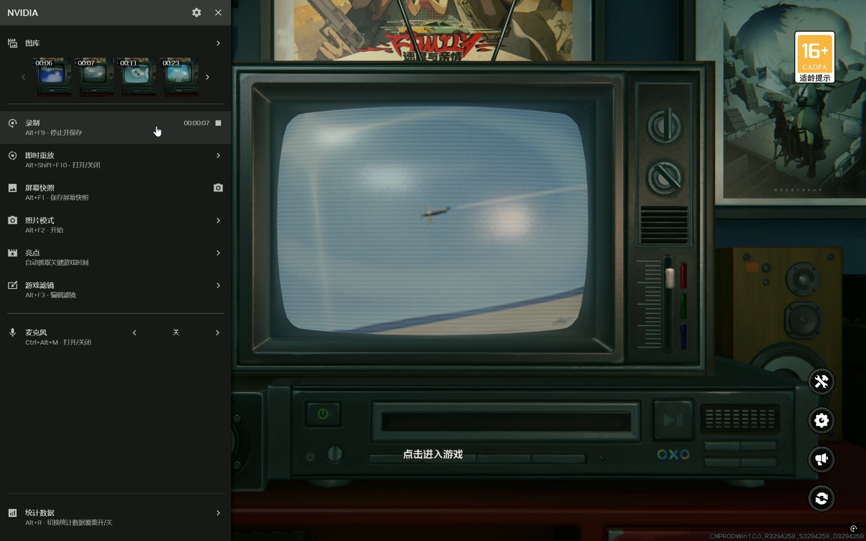This screenshot has height=541, width=866.
Task: Click the TV vertical slider knob
Action: pyautogui.click(x=670, y=278)
